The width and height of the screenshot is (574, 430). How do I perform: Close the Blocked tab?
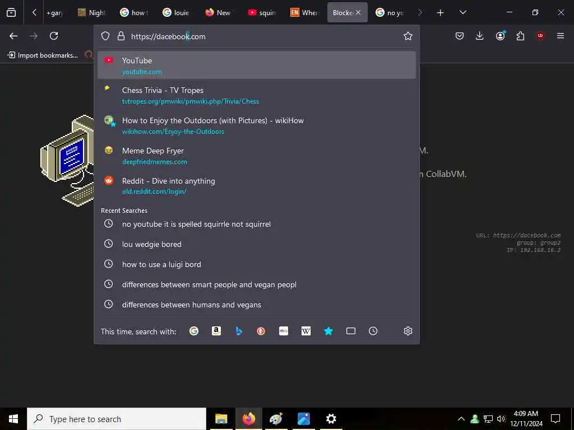tap(358, 12)
